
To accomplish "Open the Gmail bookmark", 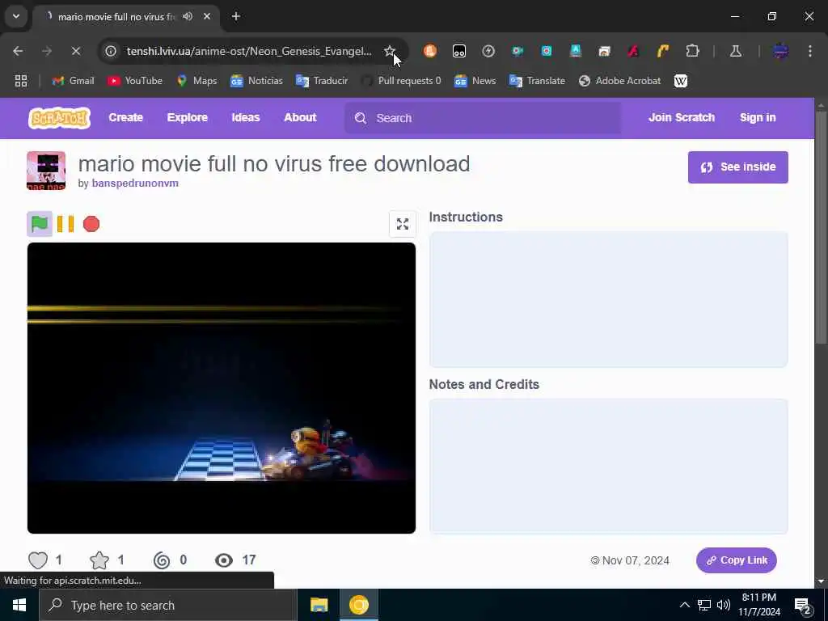I will (x=73, y=81).
